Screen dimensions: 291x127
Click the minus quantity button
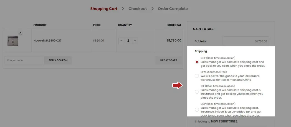click(x=121, y=41)
